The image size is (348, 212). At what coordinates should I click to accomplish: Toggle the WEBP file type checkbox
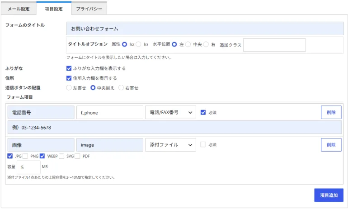pyautogui.click(x=42, y=156)
